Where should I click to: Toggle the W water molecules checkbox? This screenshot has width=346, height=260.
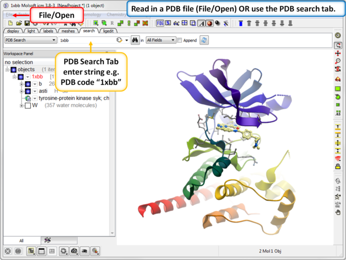coord(27,105)
